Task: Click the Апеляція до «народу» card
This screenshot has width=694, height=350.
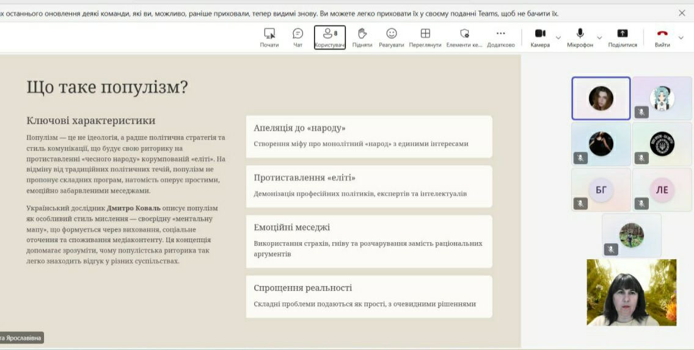Action: 369,137
